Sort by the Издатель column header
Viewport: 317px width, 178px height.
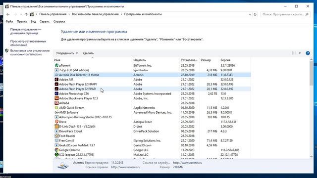tap(140, 60)
